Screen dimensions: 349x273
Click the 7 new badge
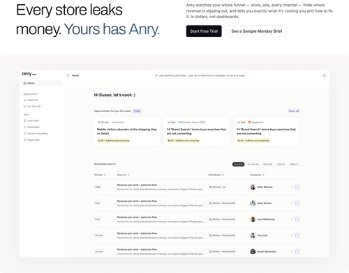(137, 111)
